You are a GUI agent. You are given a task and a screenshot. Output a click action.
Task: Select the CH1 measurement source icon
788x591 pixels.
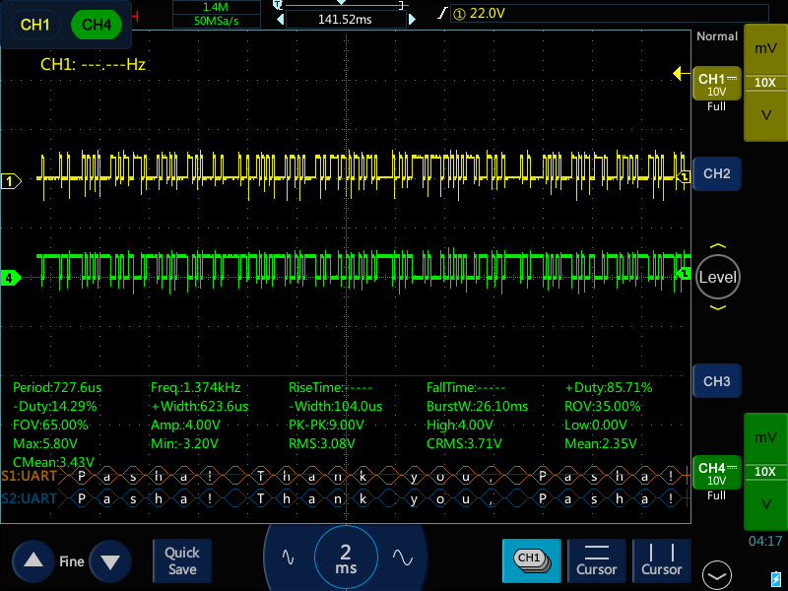531,560
